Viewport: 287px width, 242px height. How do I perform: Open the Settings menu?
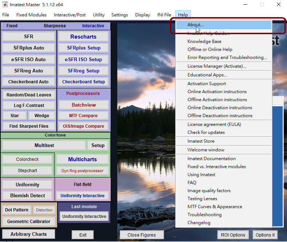click(x=119, y=15)
